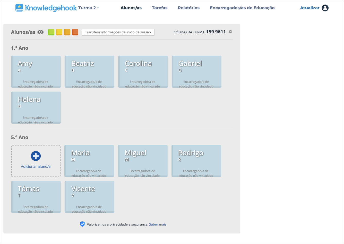Click Transferir informações de início de sessão
This screenshot has width=344, height=244.
click(x=118, y=32)
